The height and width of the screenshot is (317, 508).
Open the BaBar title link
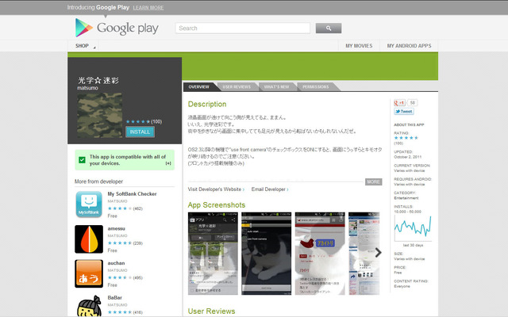tap(114, 298)
